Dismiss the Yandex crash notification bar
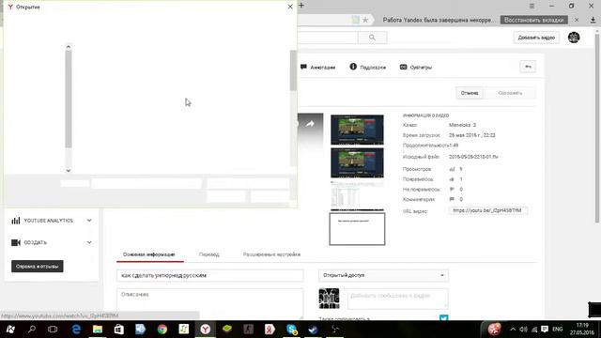Viewport: 601px width, 338px height. (x=577, y=20)
